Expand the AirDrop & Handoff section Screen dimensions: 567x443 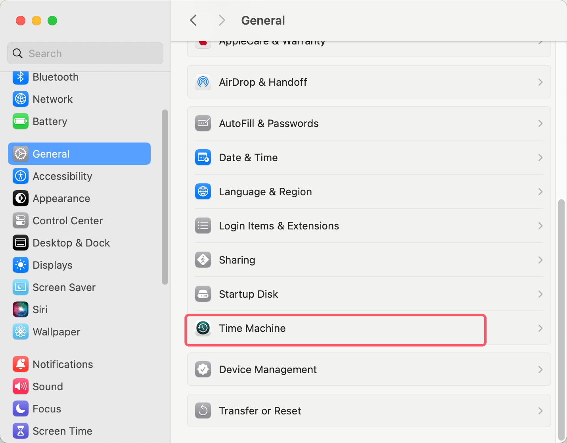click(x=540, y=82)
